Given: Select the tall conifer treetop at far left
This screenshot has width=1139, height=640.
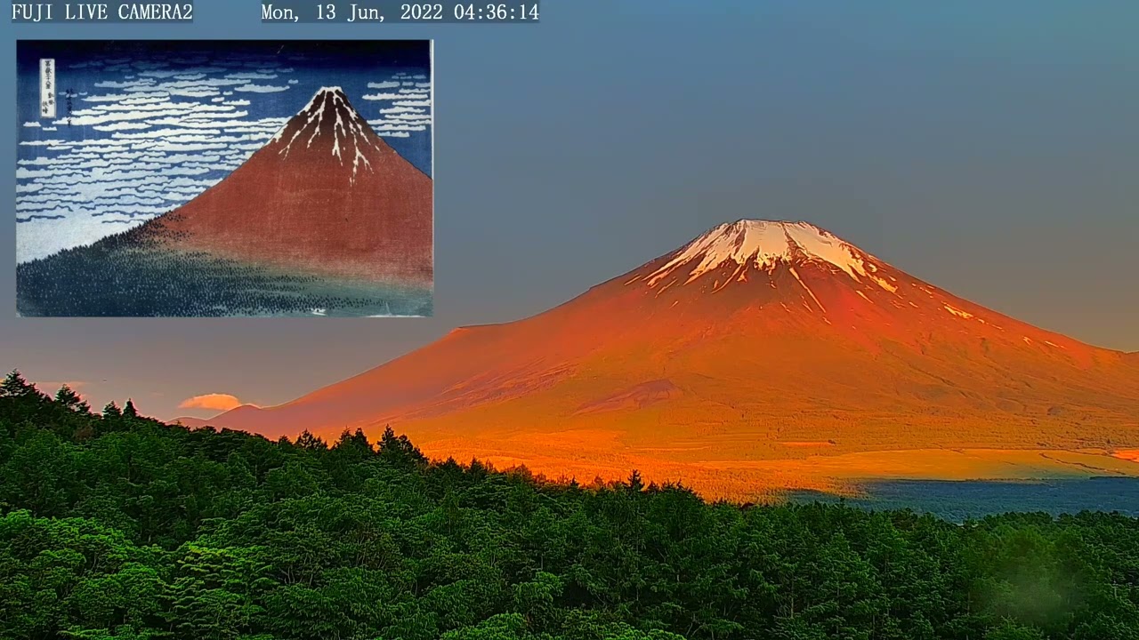Looking at the screenshot, I should coord(13,382).
